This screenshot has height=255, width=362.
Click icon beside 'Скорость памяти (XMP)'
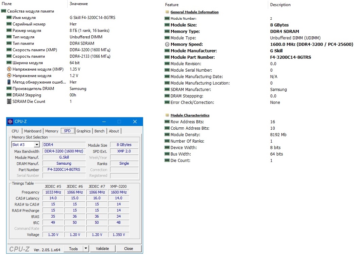tap(9, 50)
